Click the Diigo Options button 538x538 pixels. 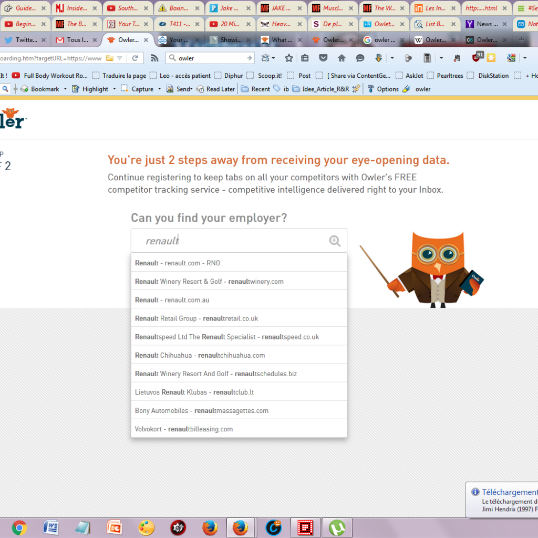[383, 89]
